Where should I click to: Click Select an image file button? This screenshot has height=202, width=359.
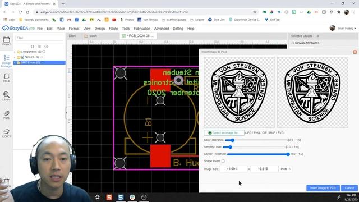tap(224, 133)
